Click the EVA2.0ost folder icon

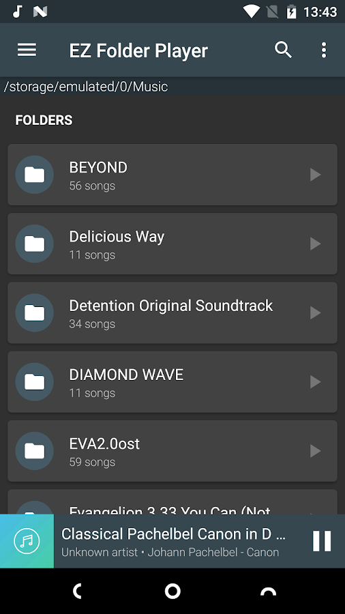coord(34,451)
